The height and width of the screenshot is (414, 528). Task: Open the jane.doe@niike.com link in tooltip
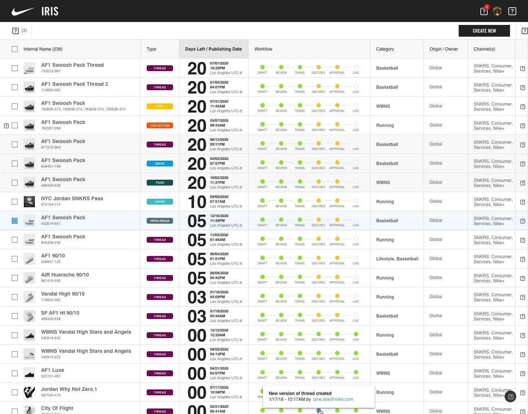[333, 399]
